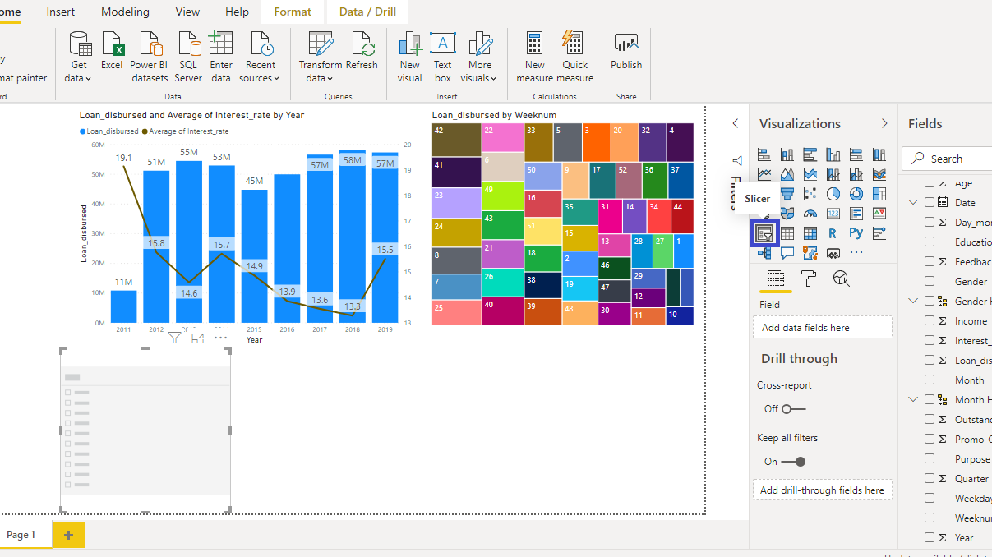Screen dimensions: 992x557
Task: Expand the Filters pane chevron
Action: click(x=736, y=123)
